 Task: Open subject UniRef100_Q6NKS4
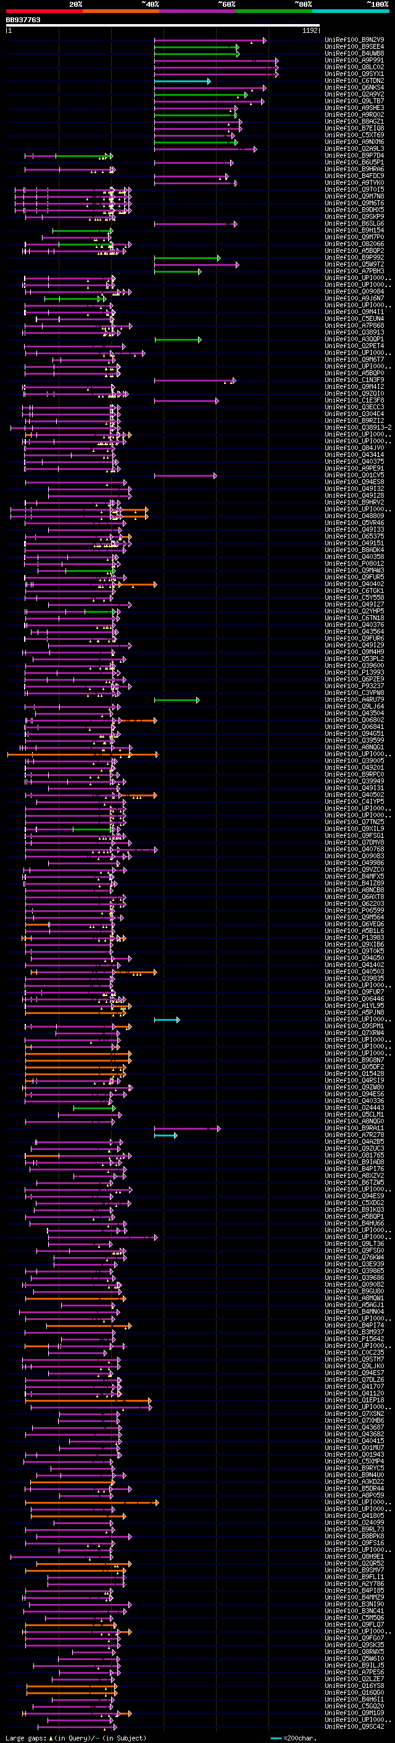pyautogui.click(x=354, y=87)
